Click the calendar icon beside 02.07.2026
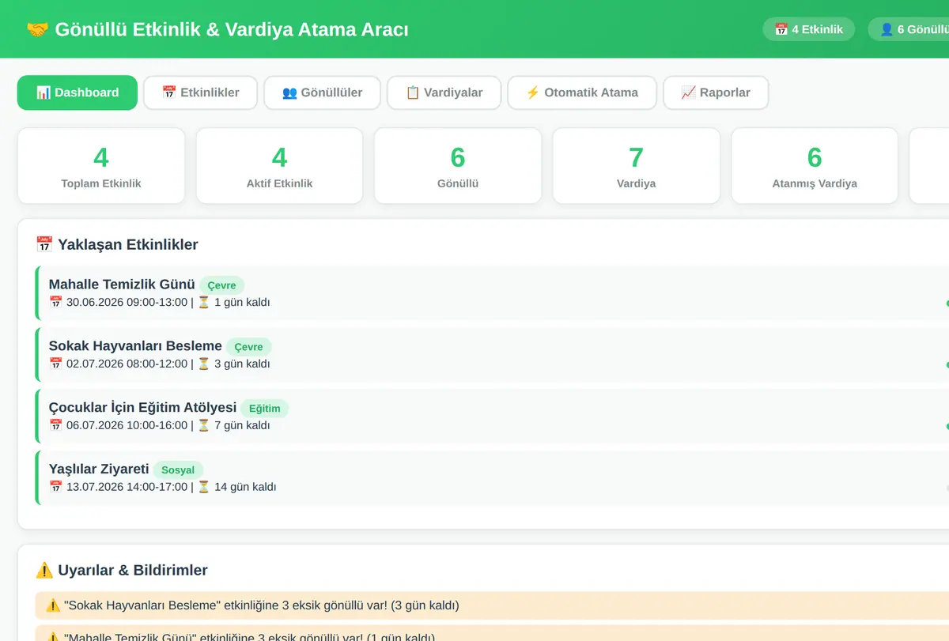This screenshot has width=949, height=641. coord(55,364)
